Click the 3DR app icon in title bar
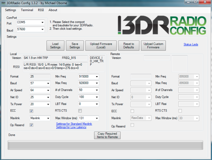The image size is (212, 160). pos(3,3)
